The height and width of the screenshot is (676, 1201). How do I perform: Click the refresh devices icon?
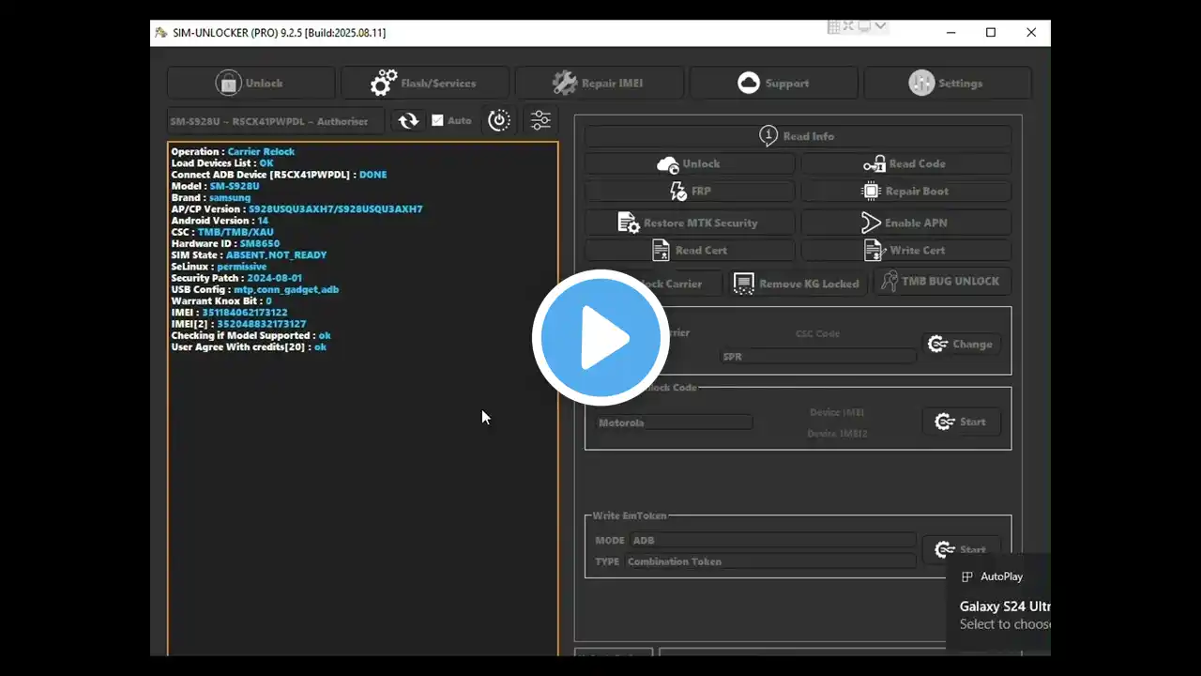point(408,121)
